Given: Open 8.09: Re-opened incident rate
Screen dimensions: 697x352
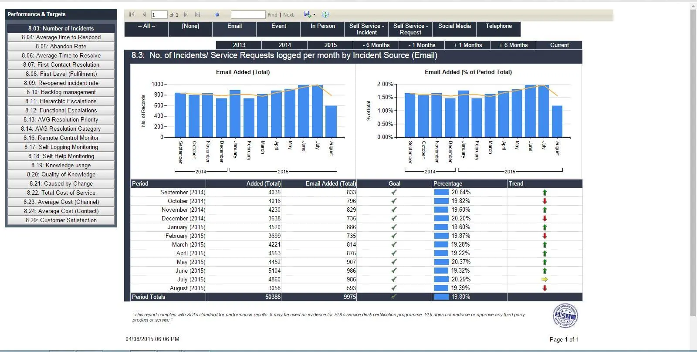Looking at the screenshot, I should click(61, 83).
